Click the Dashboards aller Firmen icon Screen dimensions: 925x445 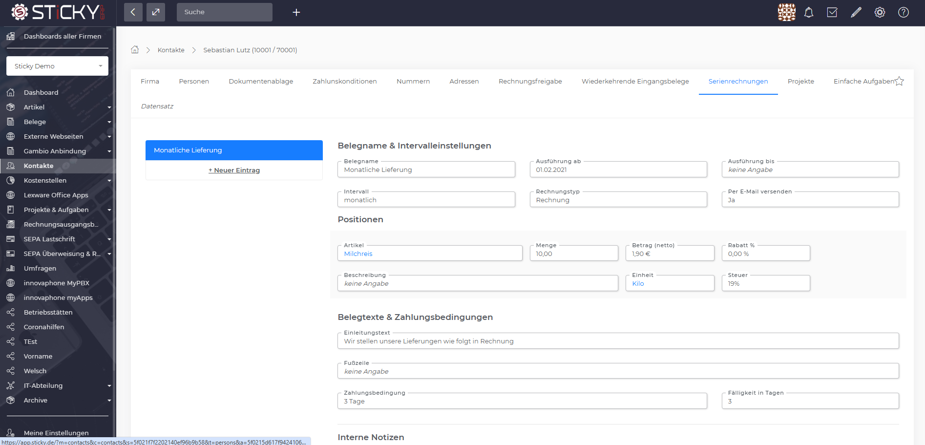click(x=10, y=36)
